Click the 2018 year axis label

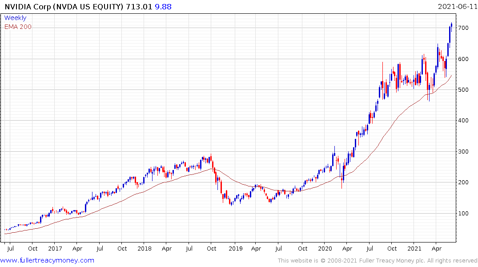point(144,248)
